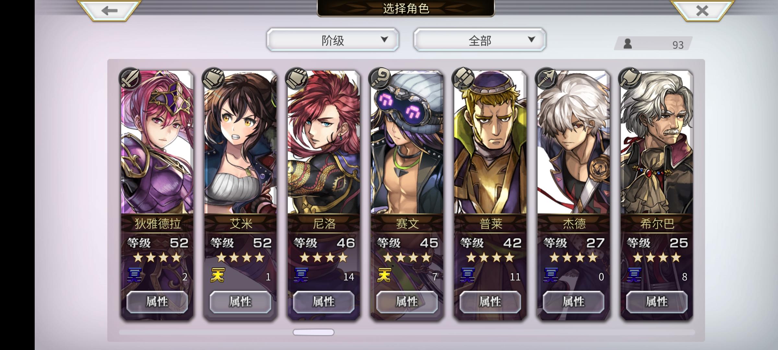Close the 选择角色 screen with X
Screen dimensions: 778x350
[702, 10]
